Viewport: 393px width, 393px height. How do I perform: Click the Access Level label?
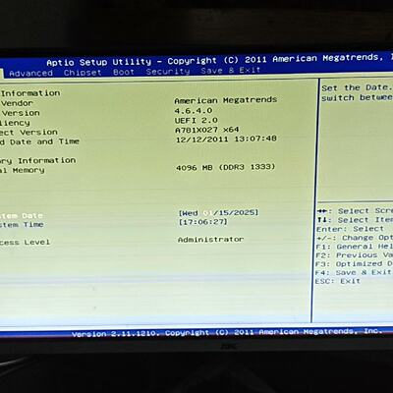pos(25,243)
